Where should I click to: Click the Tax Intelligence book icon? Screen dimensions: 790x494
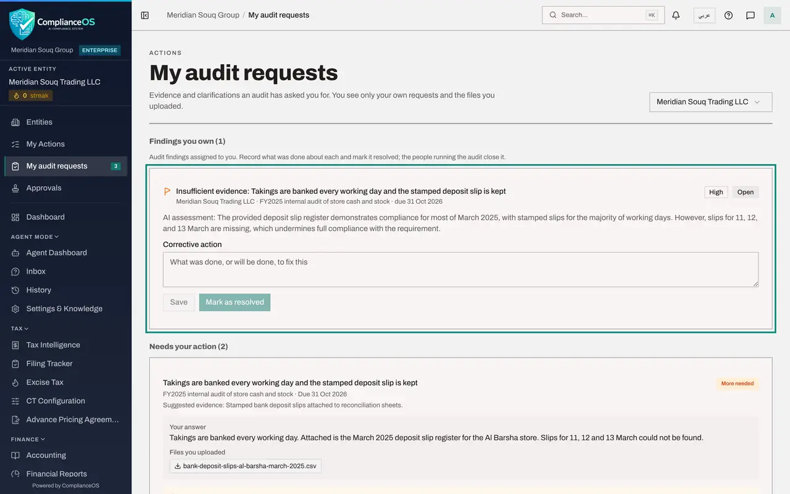pyautogui.click(x=15, y=345)
